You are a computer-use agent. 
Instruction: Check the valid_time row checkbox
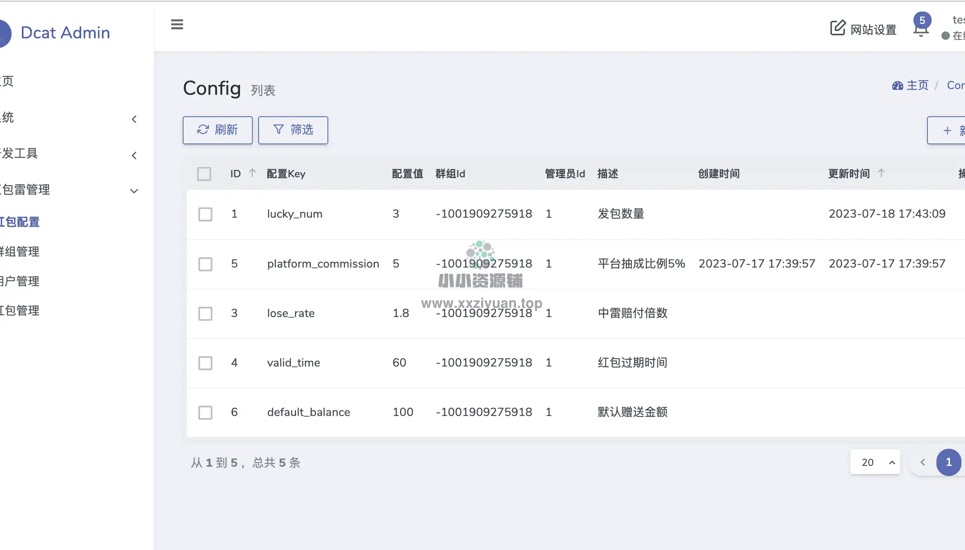(205, 363)
